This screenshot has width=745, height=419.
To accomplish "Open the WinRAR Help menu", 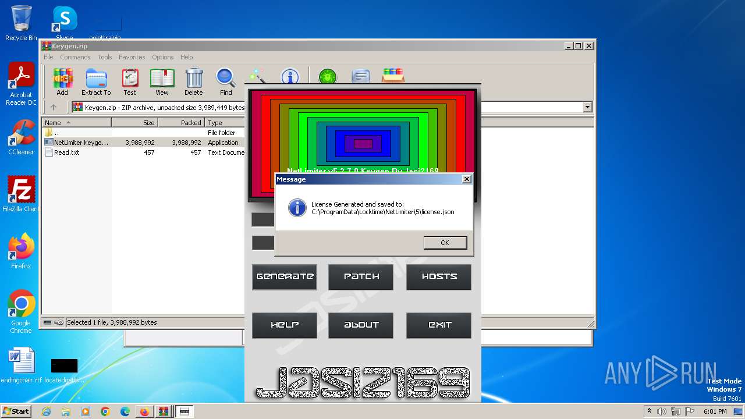I will pyautogui.click(x=186, y=57).
